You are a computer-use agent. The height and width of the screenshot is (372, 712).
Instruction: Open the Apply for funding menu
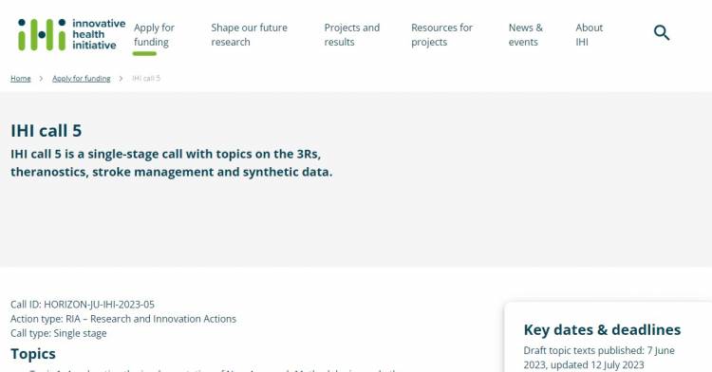[154, 34]
